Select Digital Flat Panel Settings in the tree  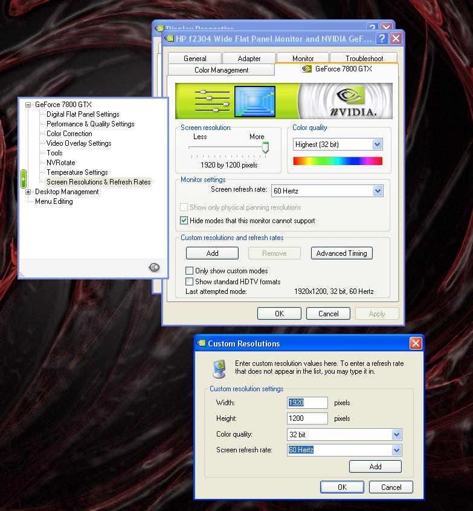coord(83,114)
